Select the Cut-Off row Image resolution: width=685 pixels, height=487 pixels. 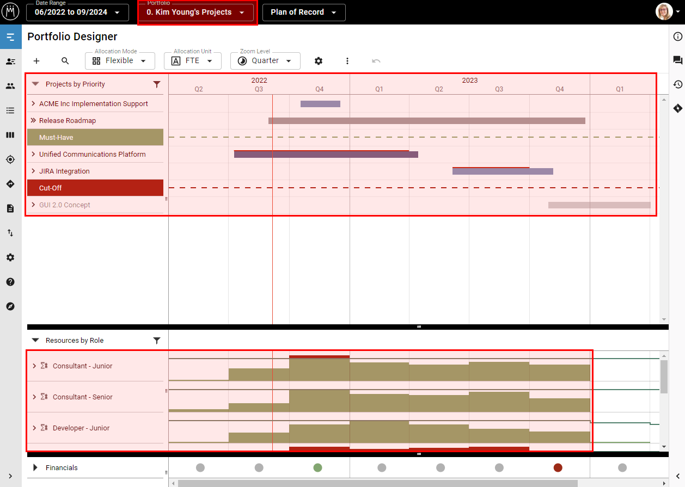tap(95, 188)
